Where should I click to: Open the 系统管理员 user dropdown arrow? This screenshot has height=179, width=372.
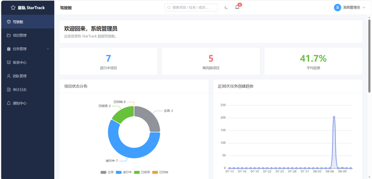click(364, 7)
